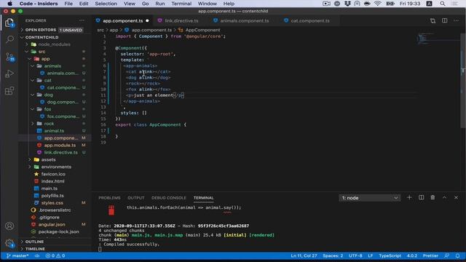This screenshot has height=262, width=466.
Task: Open the Run and Debug view
Action: 9,74
